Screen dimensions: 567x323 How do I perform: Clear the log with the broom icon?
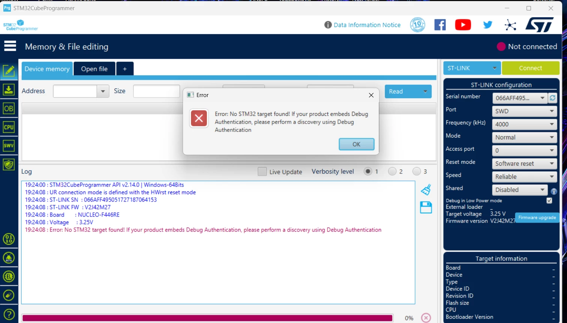pyautogui.click(x=426, y=190)
